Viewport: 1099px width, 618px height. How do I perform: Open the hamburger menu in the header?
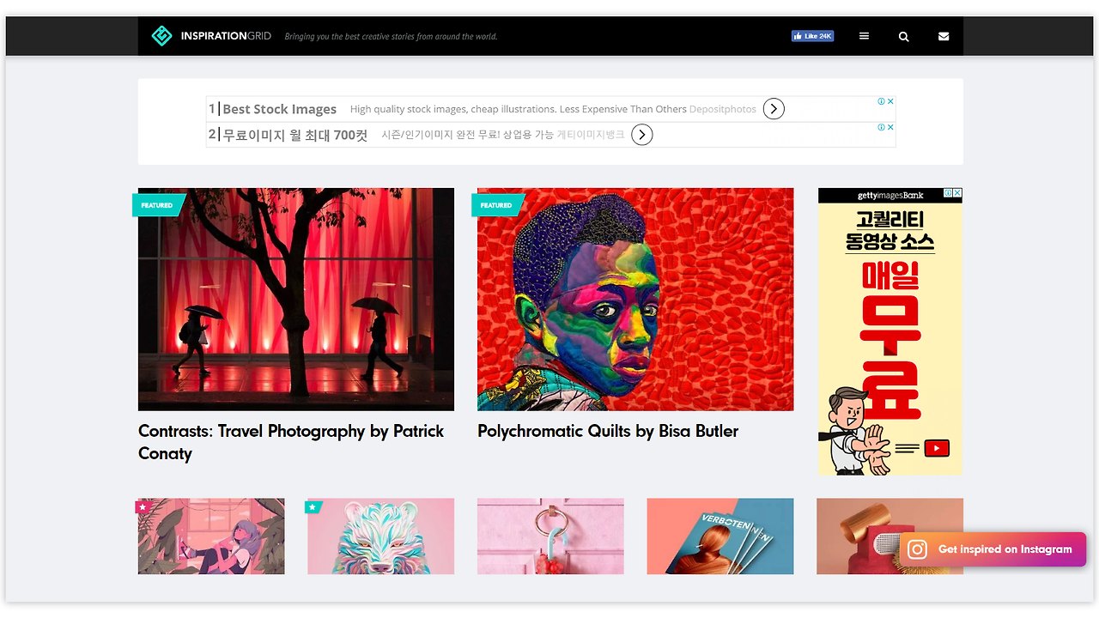[864, 36]
